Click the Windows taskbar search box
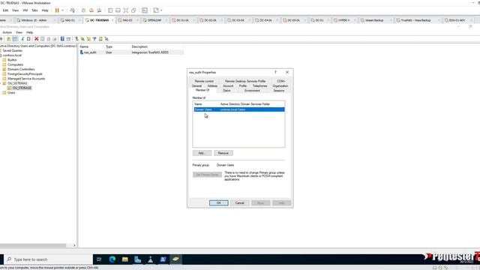This screenshot has width=480, height=270. (48, 259)
